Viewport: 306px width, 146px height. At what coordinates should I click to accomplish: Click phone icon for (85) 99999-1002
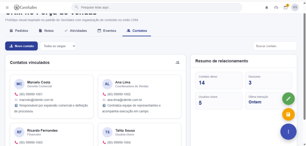[x=104, y=94]
